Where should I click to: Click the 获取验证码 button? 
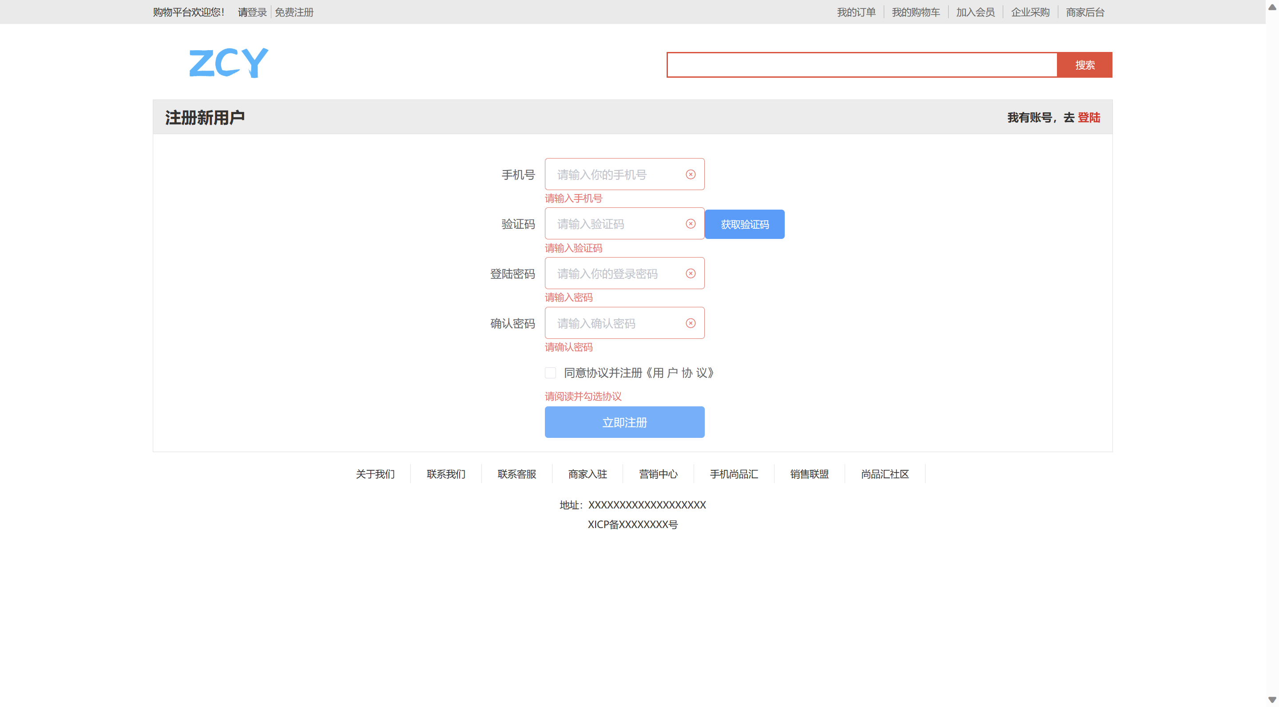(745, 224)
